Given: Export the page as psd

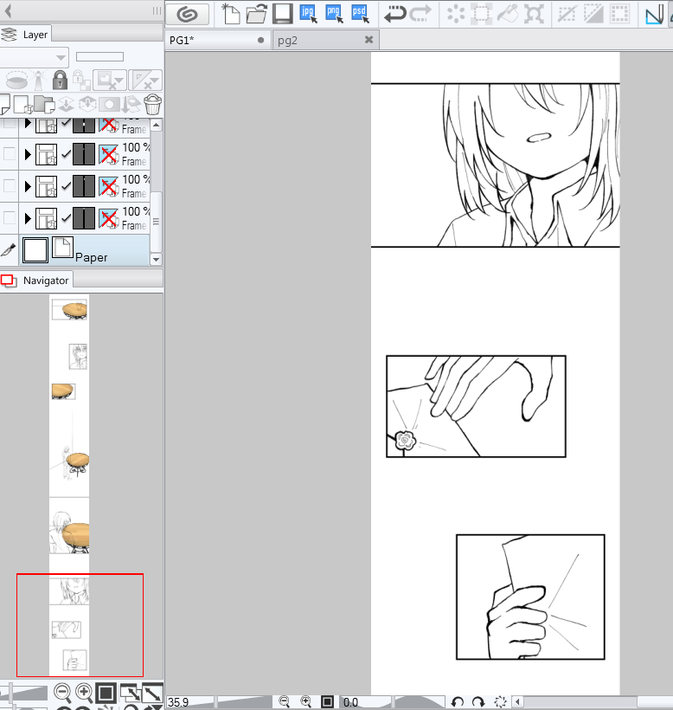Looking at the screenshot, I should [360, 14].
